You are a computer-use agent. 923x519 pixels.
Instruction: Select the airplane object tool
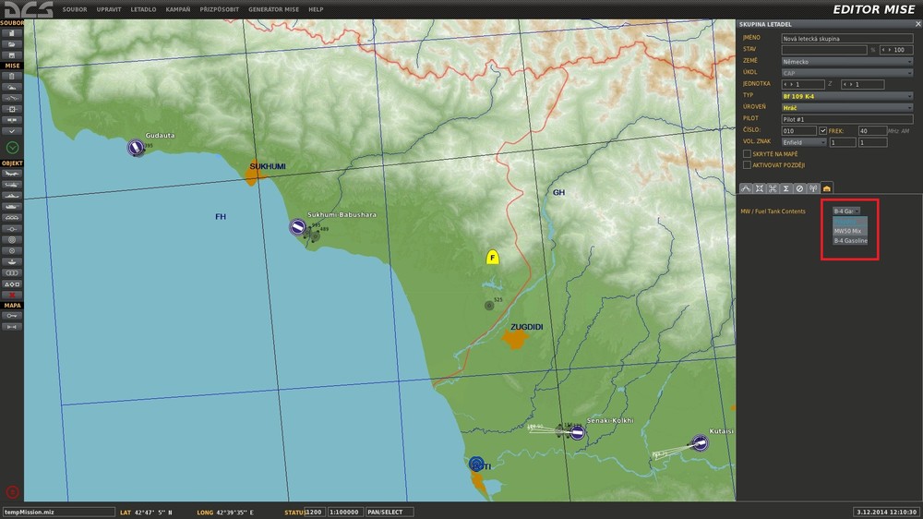pos(12,174)
